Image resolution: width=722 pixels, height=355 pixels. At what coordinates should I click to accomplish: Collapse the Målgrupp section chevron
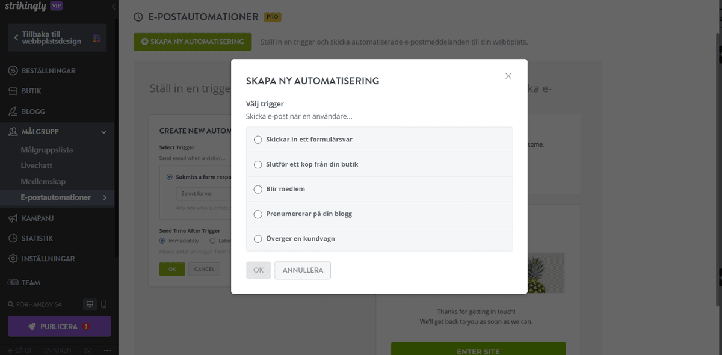[x=103, y=132]
